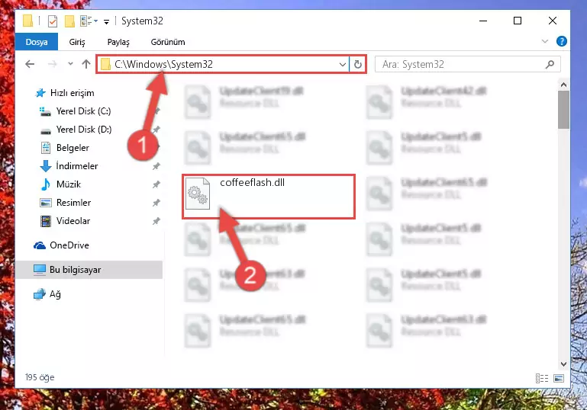
Task: Click the address bar path C:\Windows\System32
Action: [163, 64]
